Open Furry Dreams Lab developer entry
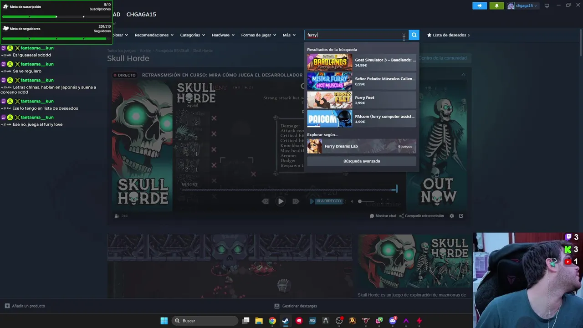The image size is (583, 328). coord(362,146)
